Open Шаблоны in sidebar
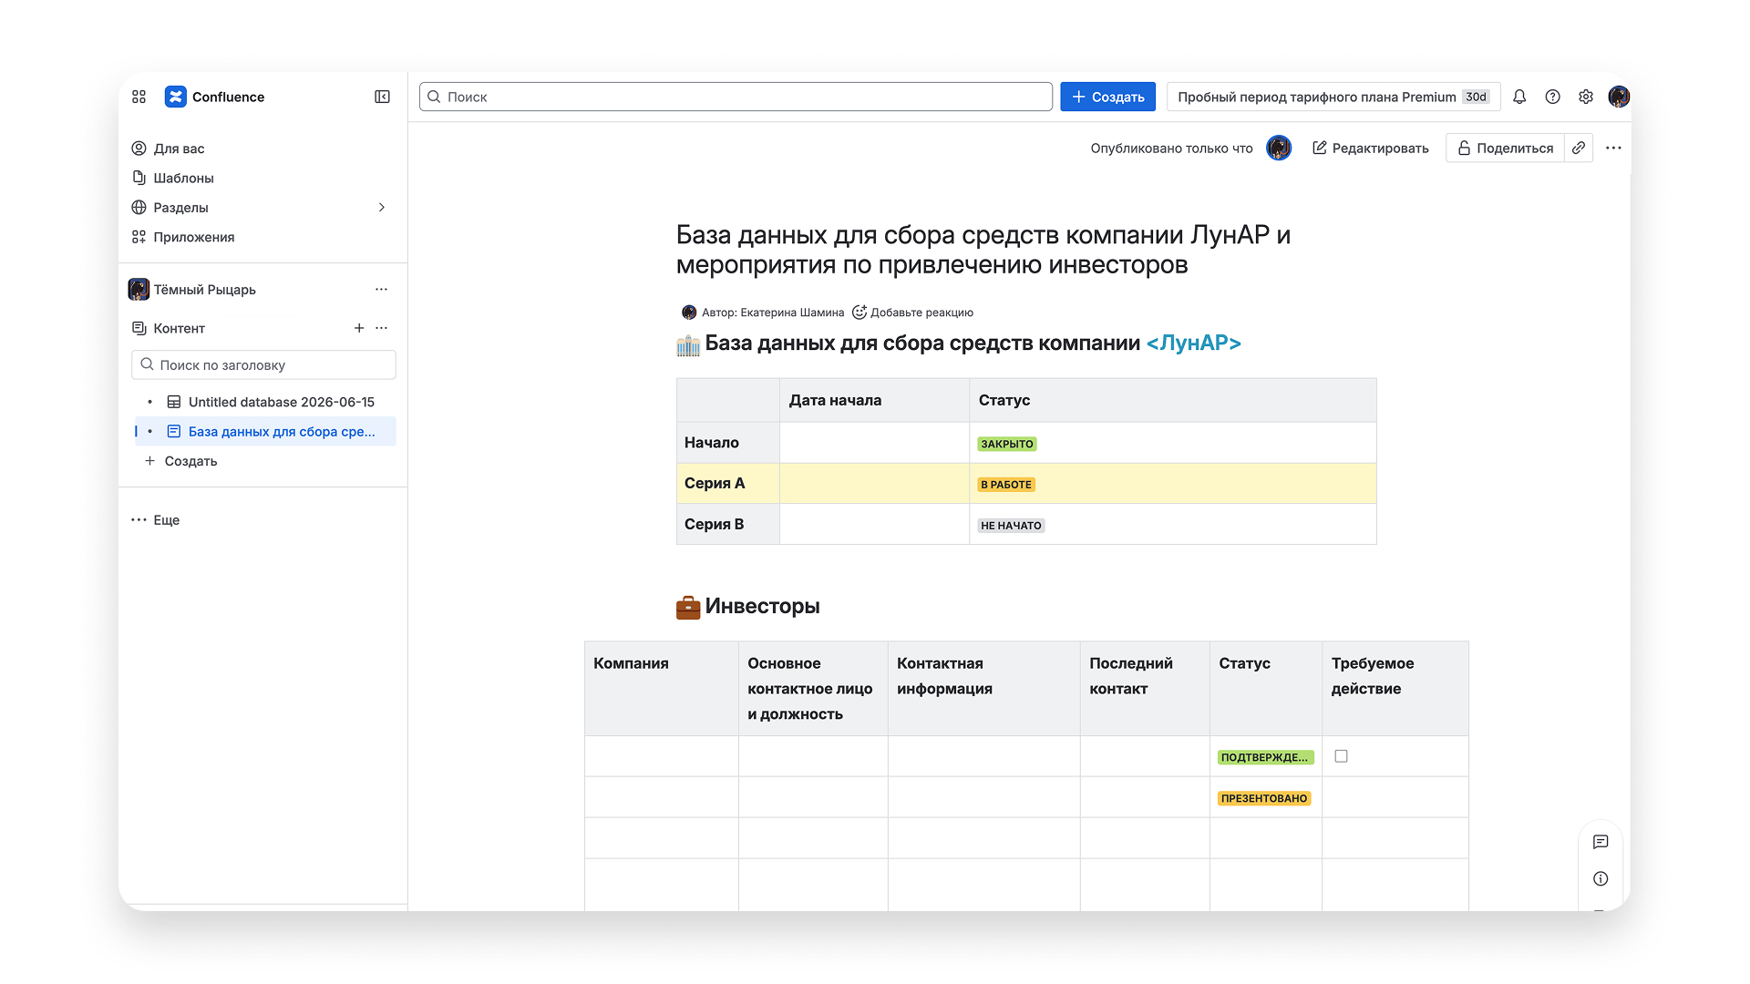 coord(262,178)
